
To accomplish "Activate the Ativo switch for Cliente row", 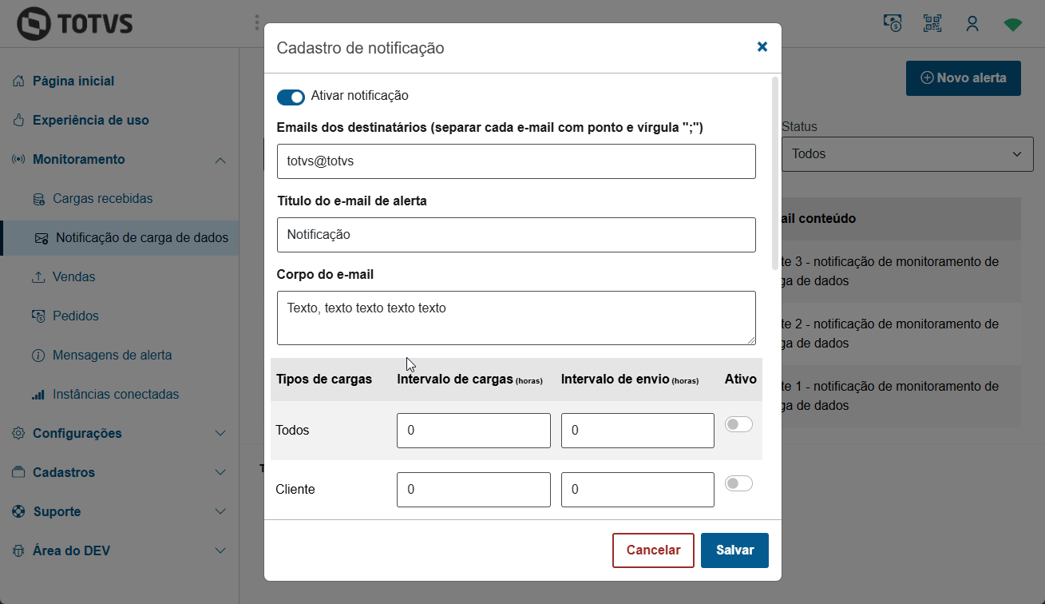I will point(738,483).
